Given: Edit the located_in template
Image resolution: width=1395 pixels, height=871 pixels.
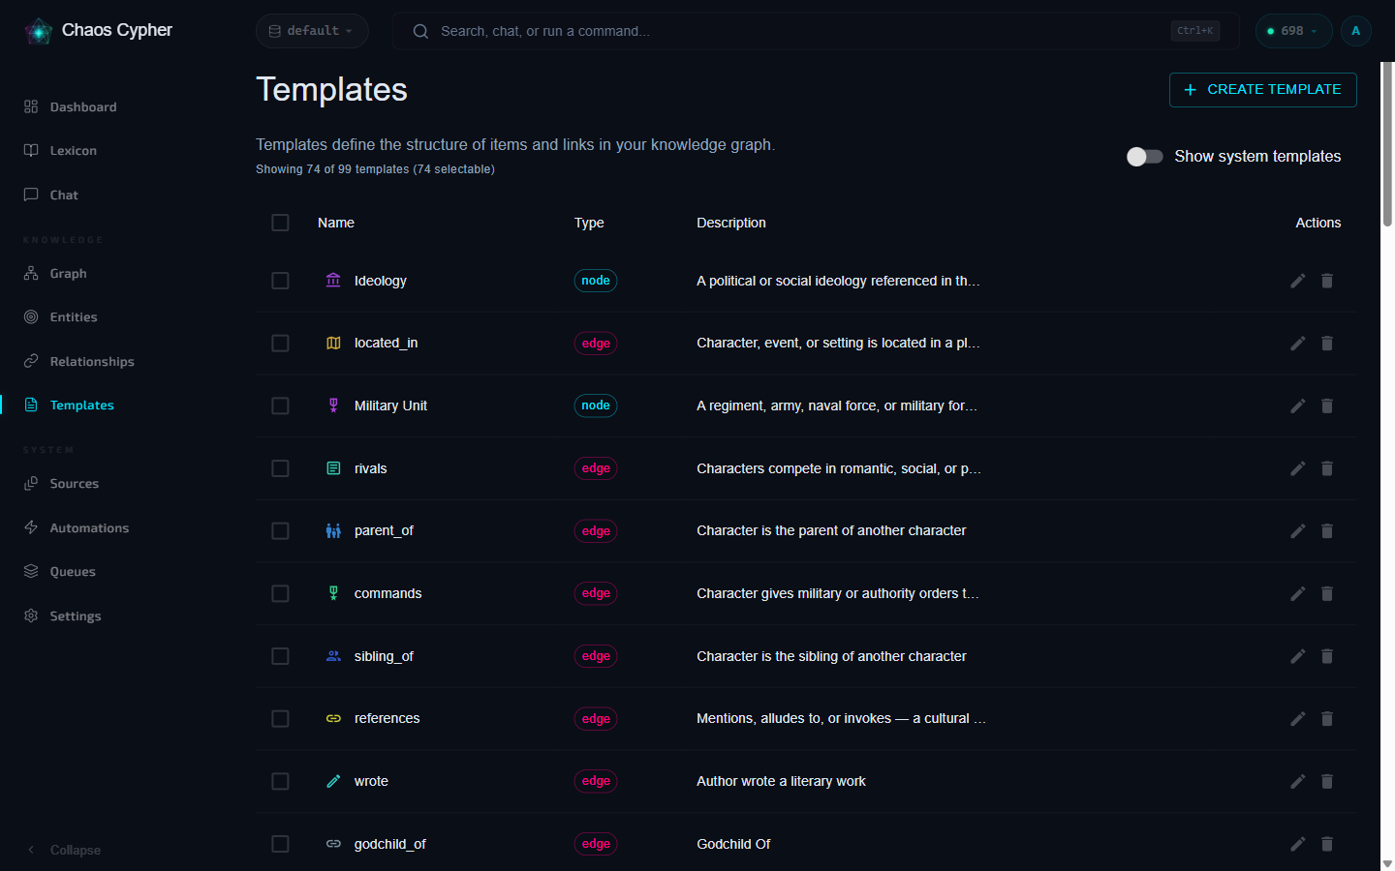Looking at the screenshot, I should click(x=1298, y=344).
